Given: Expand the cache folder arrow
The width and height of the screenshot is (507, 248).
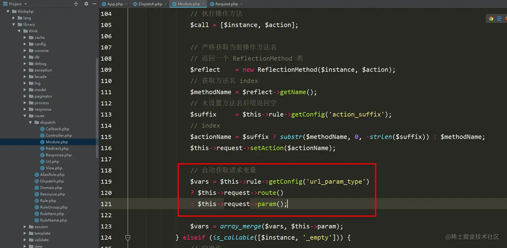Looking at the screenshot, I should (x=25, y=37).
